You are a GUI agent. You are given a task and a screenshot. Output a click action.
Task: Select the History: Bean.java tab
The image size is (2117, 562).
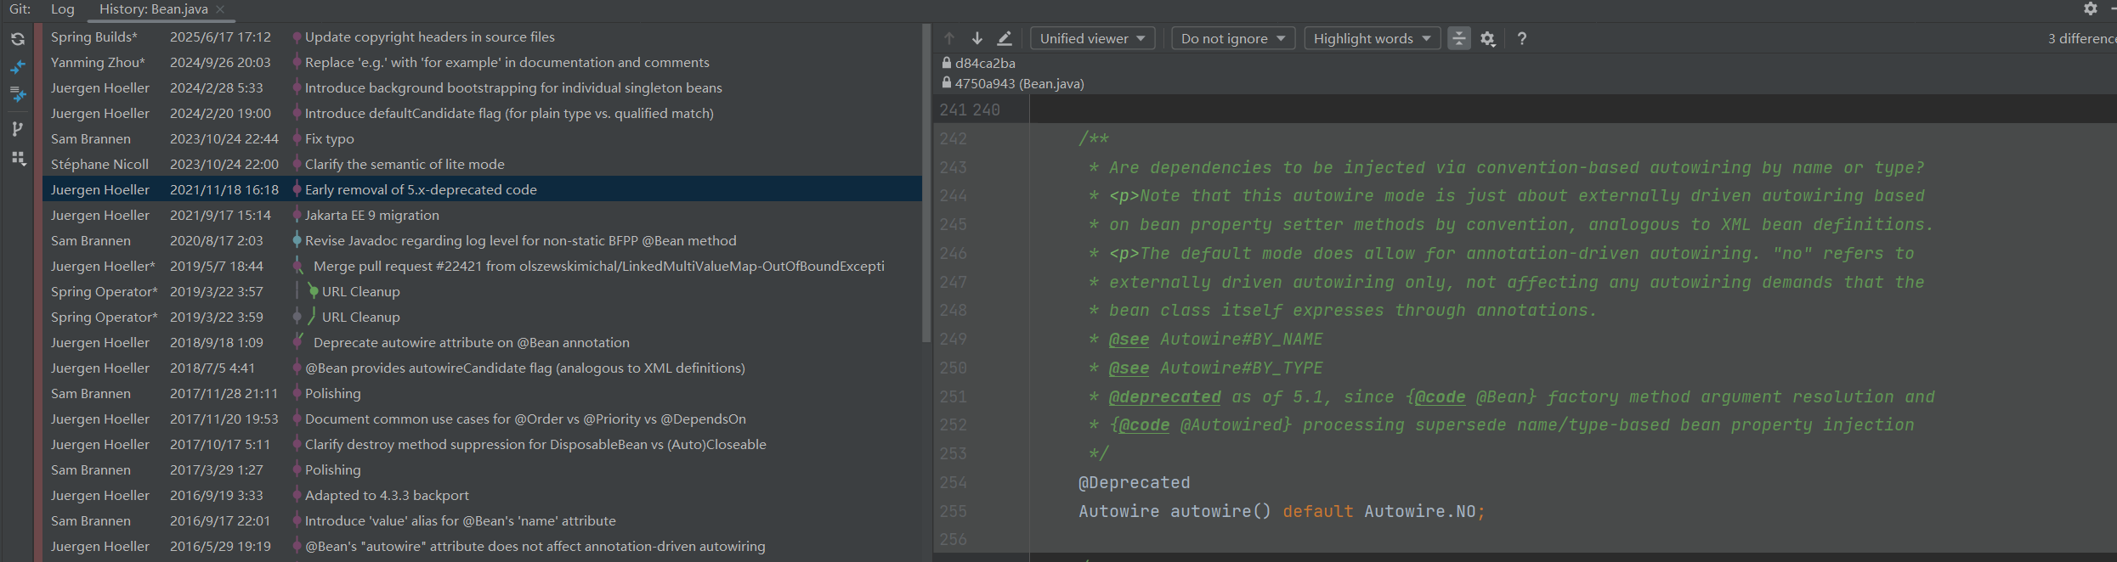(154, 9)
